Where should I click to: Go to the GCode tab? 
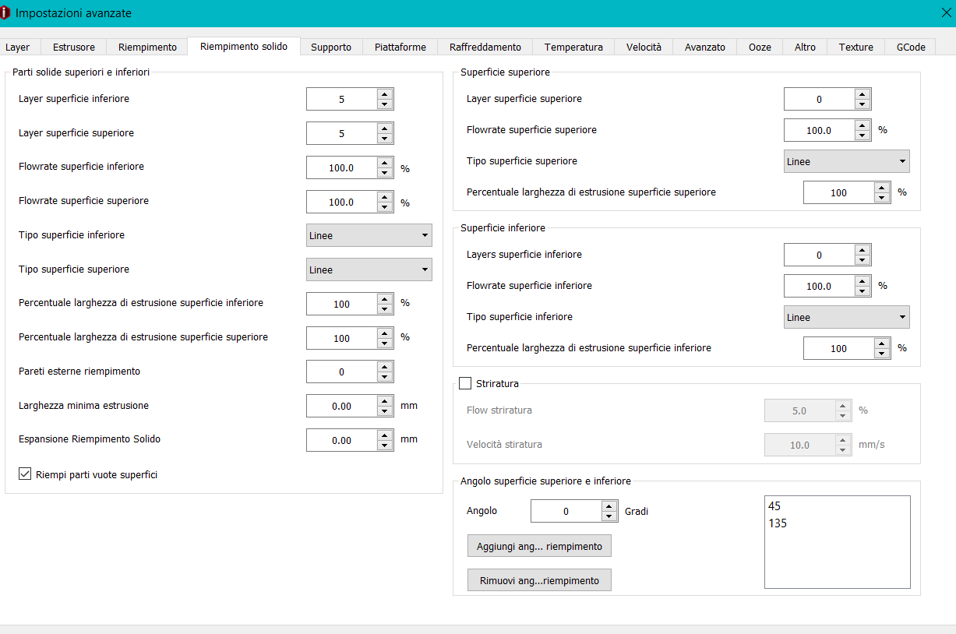pyautogui.click(x=911, y=47)
